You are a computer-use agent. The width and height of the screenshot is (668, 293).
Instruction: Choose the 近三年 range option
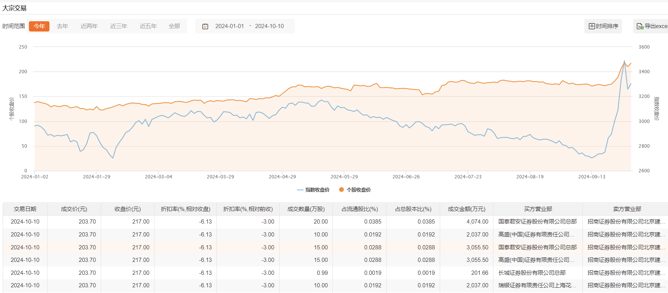[119, 26]
